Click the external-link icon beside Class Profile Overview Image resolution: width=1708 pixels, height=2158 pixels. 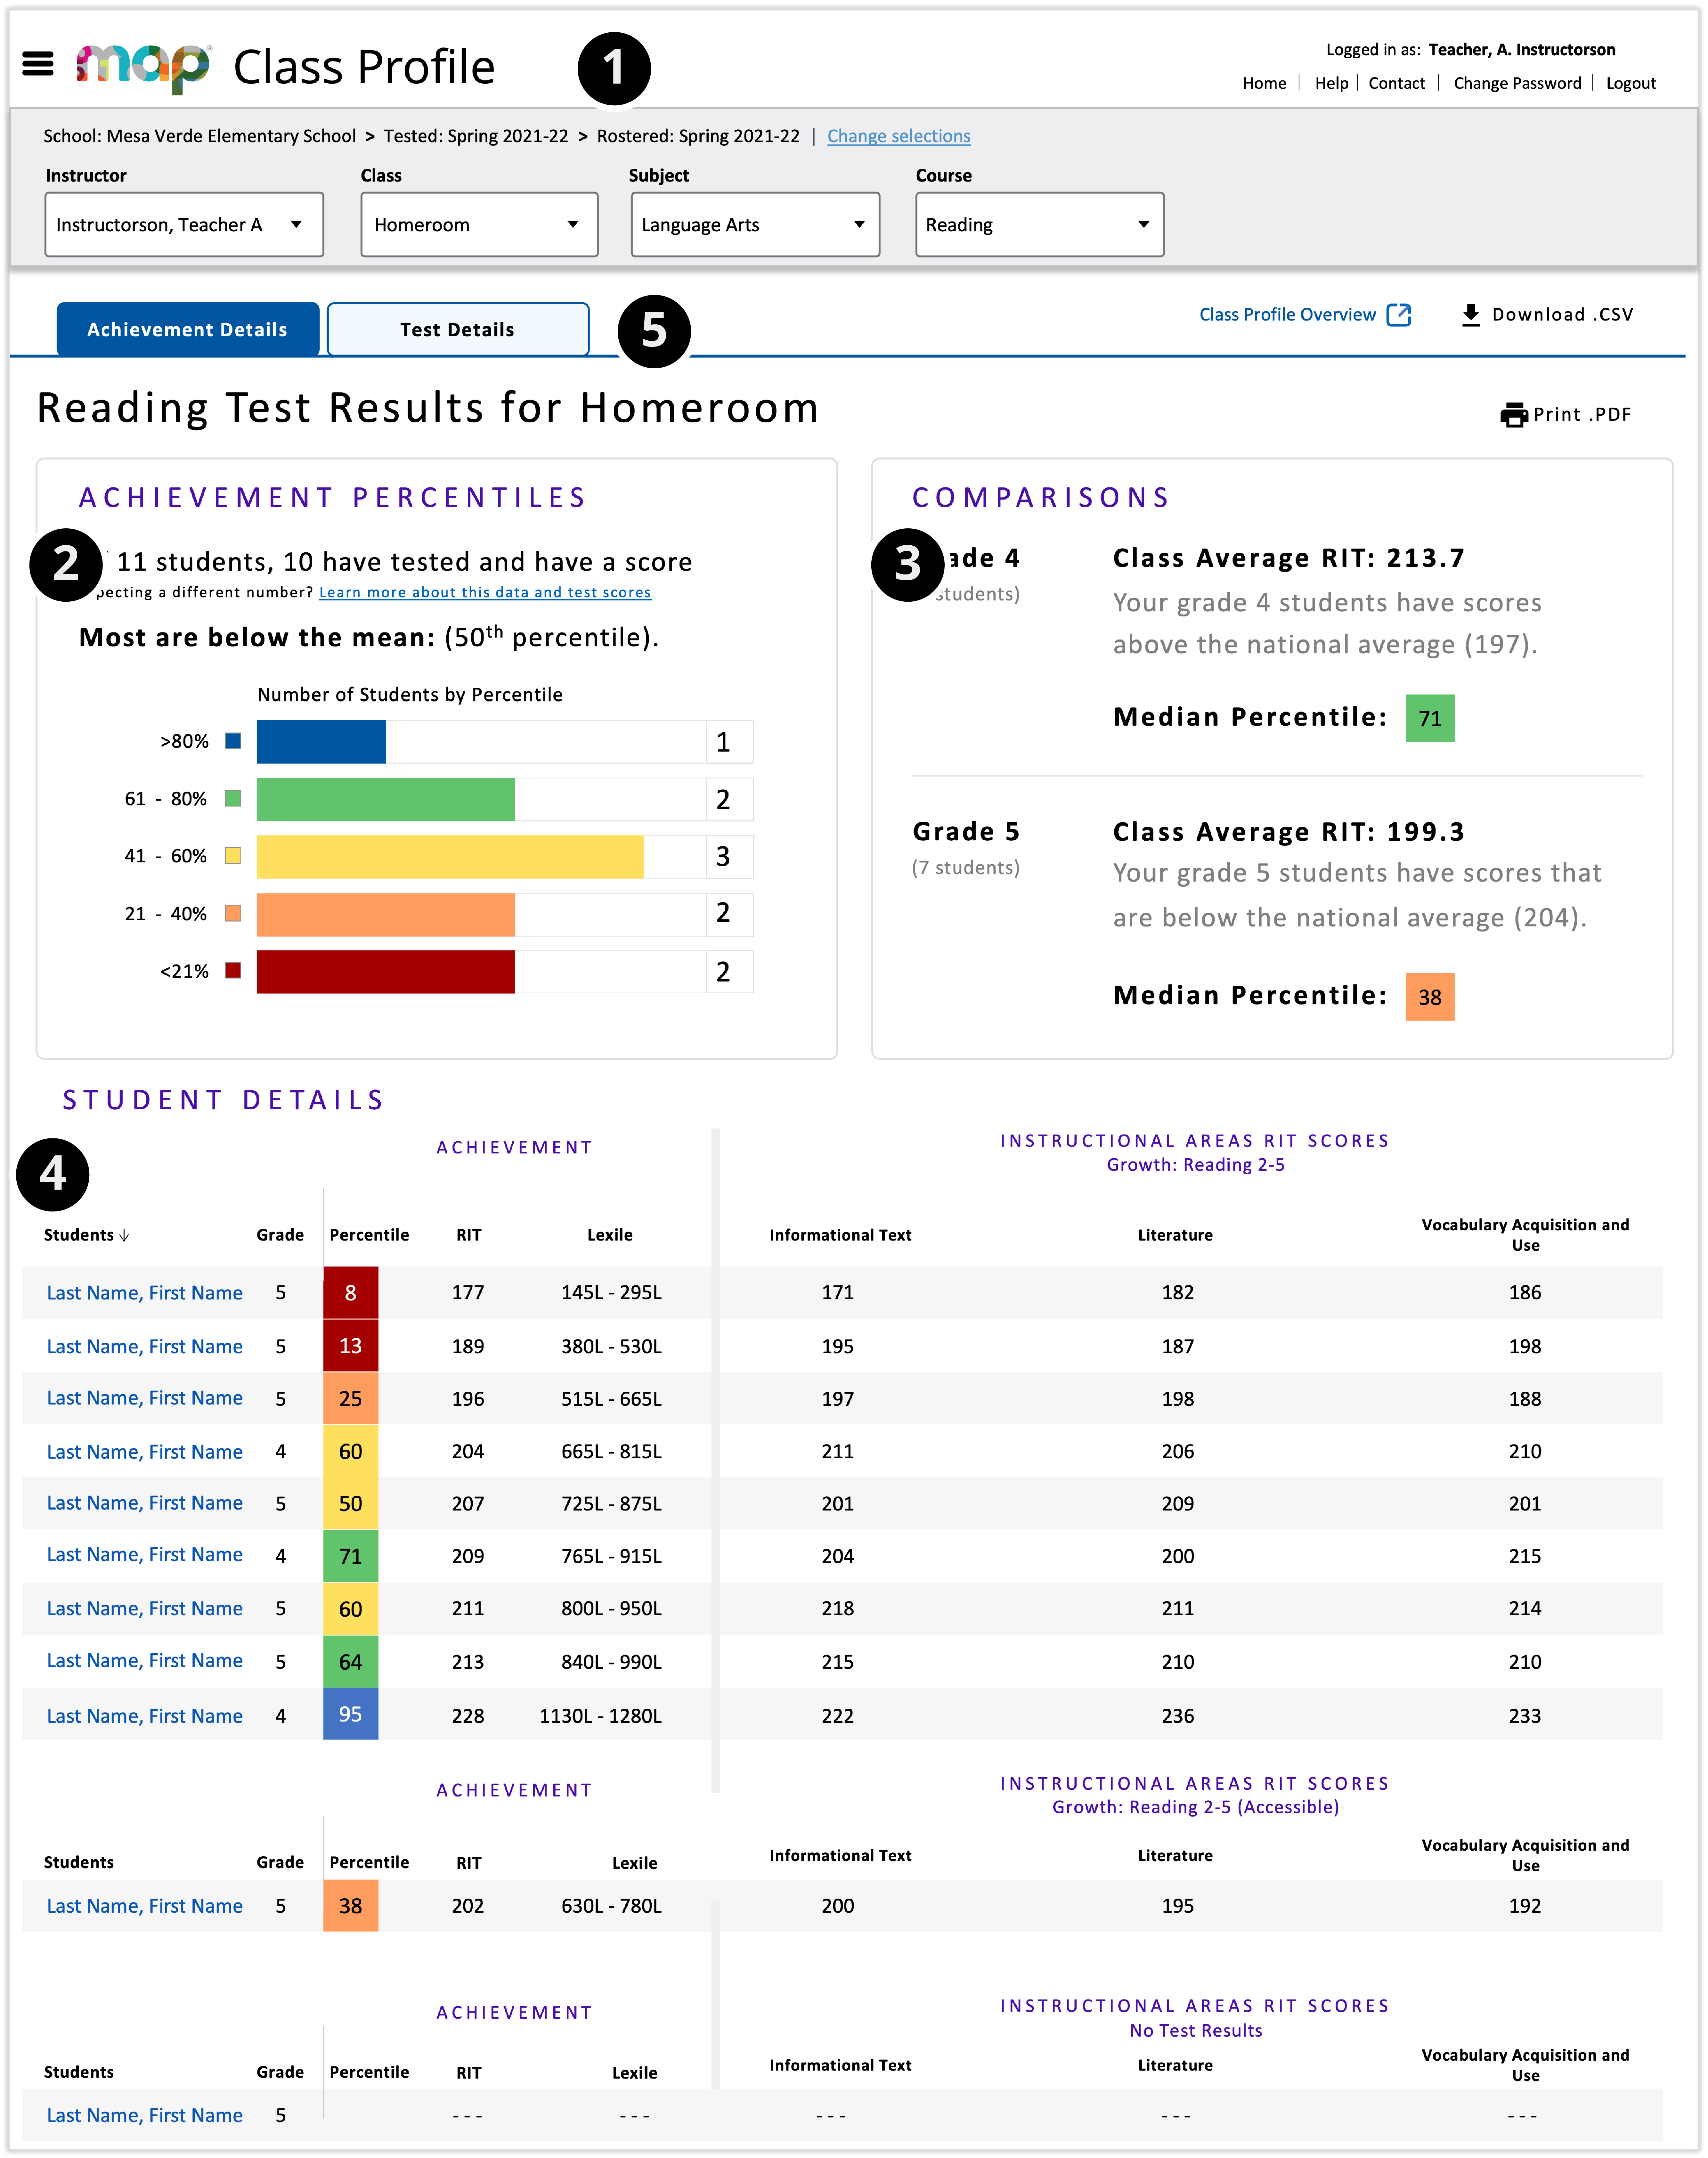(1399, 315)
